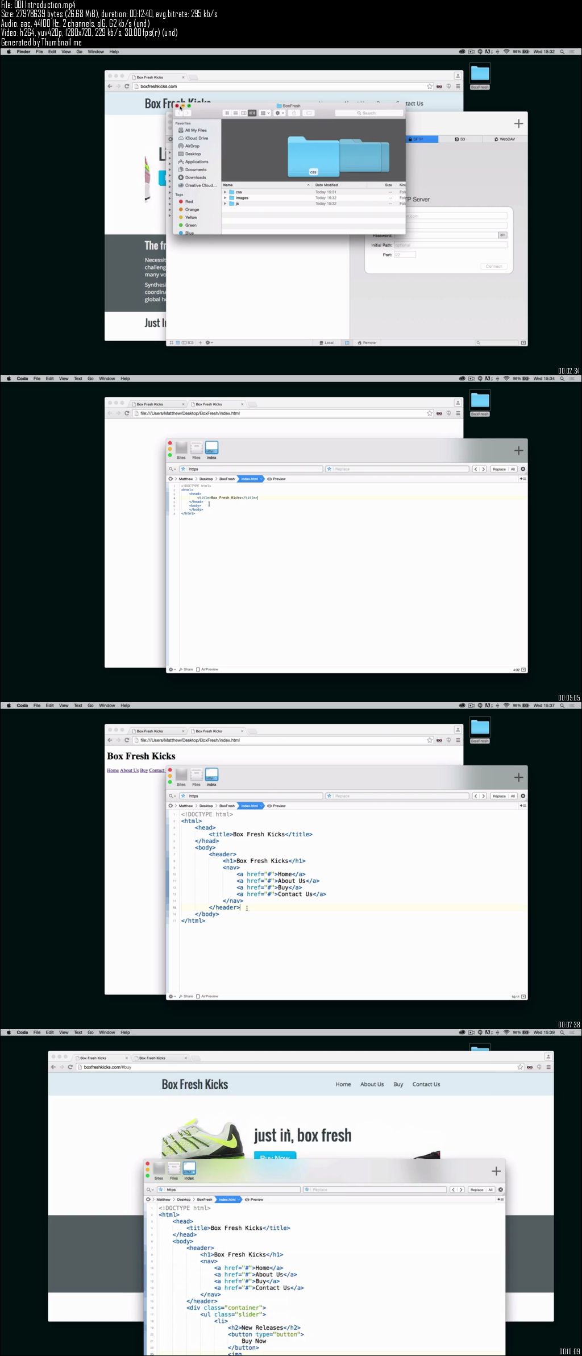Switch Finder to icon view in first frame
The image size is (582, 1356).
click(x=227, y=113)
